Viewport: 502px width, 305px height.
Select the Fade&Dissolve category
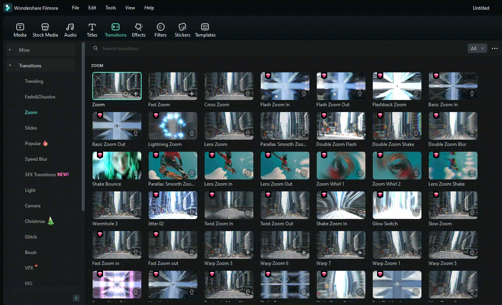pyautogui.click(x=40, y=97)
